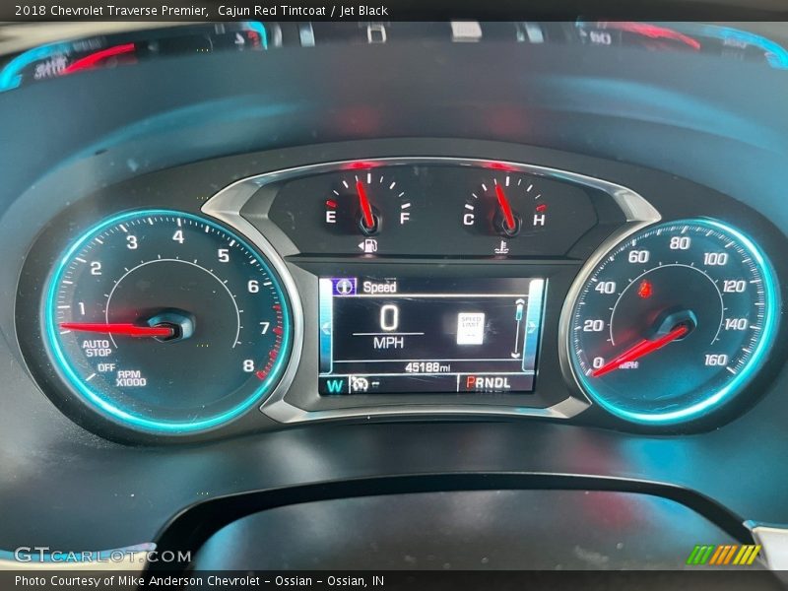Click the PRNDL gear indicator

click(x=488, y=383)
